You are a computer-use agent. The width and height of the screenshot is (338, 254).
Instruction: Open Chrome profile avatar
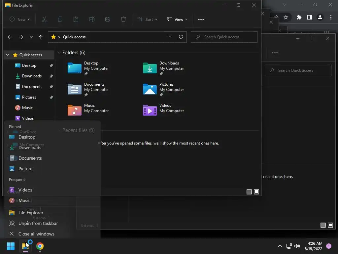320,17
